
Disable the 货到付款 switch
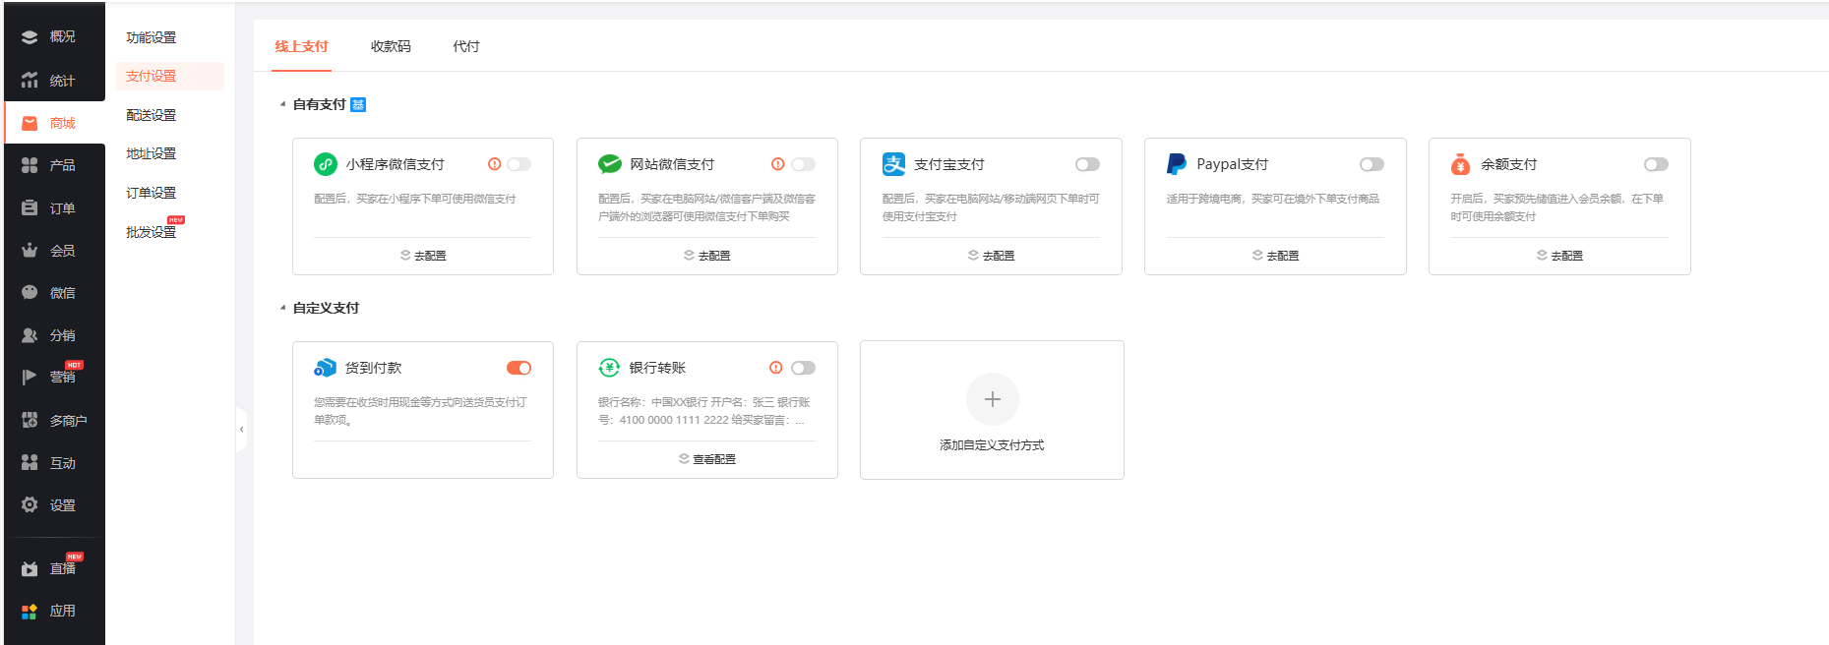pyautogui.click(x=519, y=368)
